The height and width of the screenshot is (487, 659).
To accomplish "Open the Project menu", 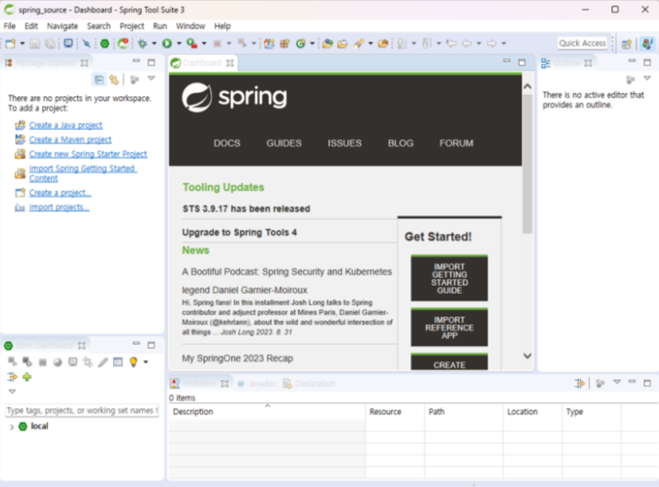I will (132, 26).
